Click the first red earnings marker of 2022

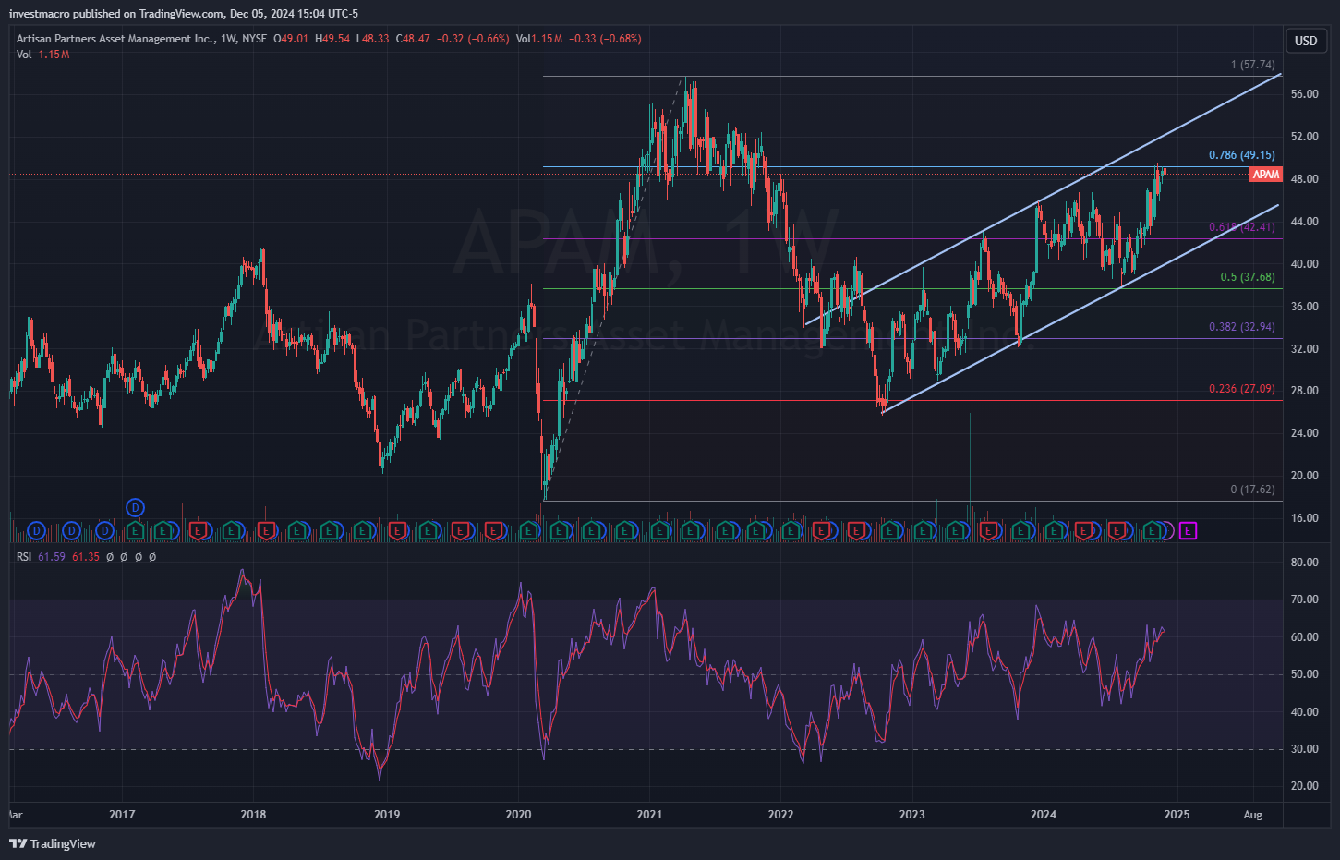coord(821,531)
